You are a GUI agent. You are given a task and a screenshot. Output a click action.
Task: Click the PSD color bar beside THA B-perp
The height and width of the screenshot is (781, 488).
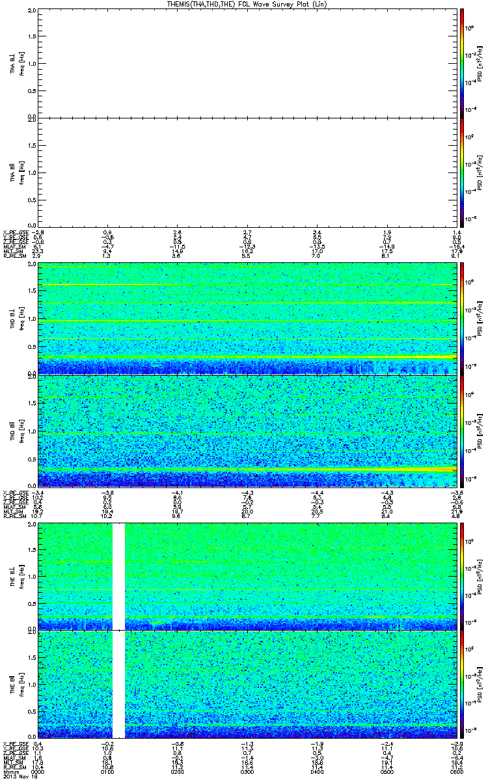pyautogui.click(x=462, y=63)
